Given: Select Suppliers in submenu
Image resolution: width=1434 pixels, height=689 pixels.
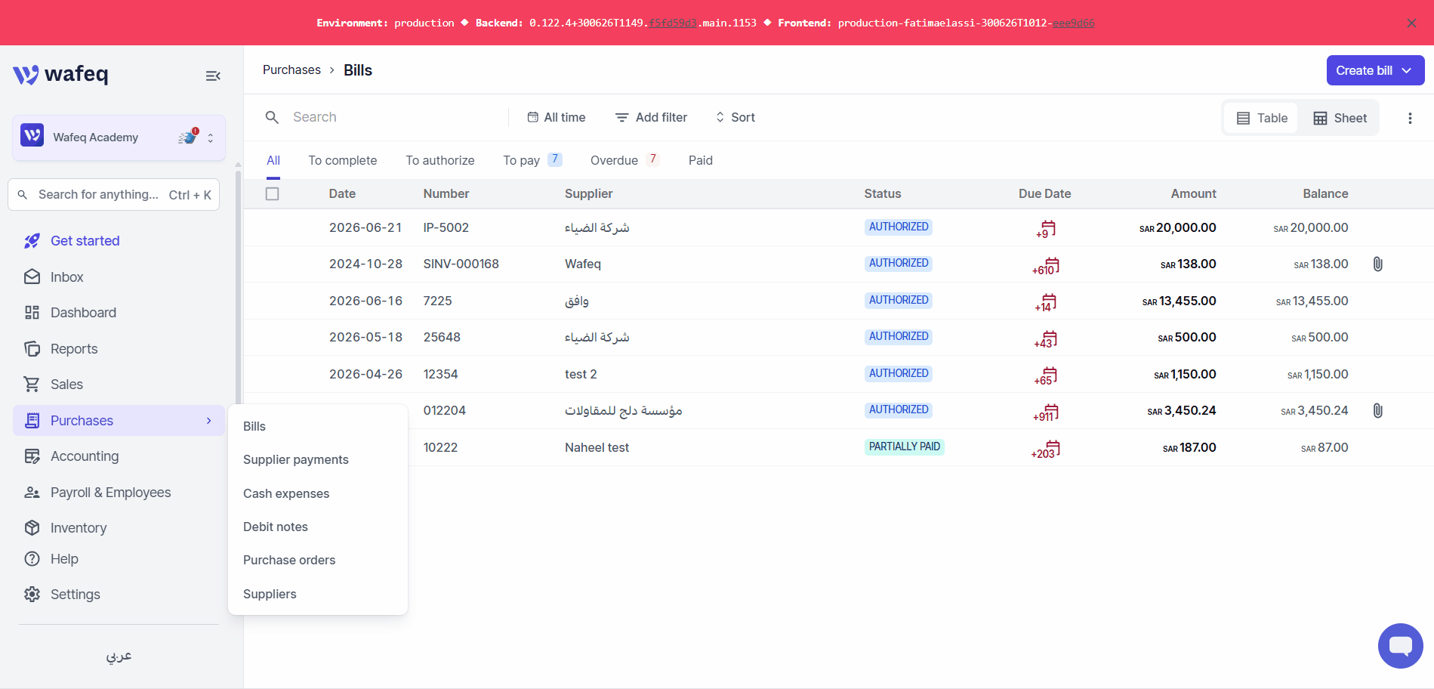Looking at the screenshot, I should point(270,594).
